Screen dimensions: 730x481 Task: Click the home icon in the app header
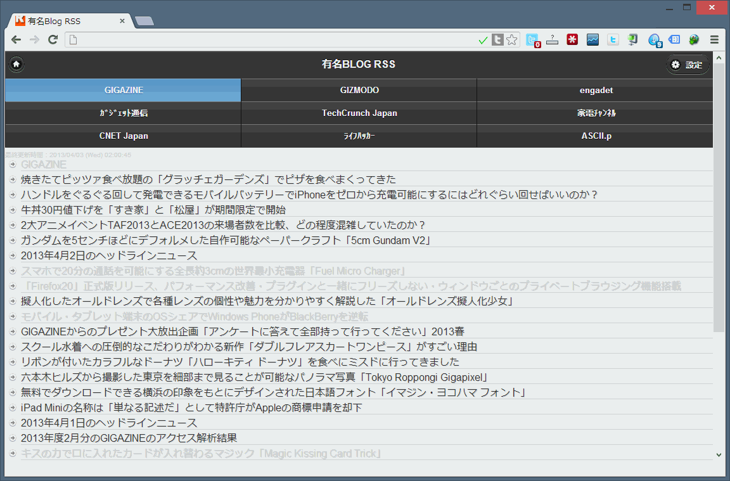(x=16, y=65)
